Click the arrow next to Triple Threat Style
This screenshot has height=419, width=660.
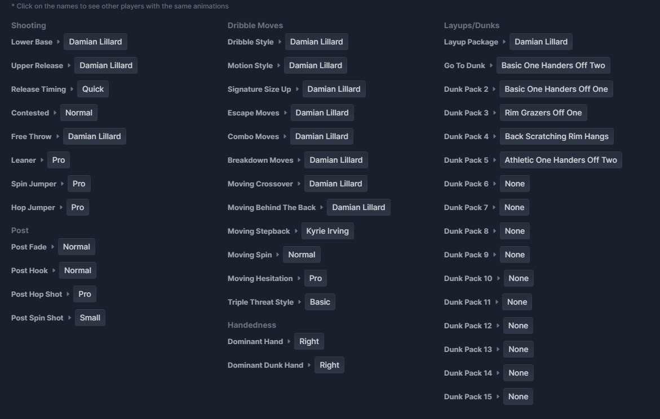click(299, 302)
